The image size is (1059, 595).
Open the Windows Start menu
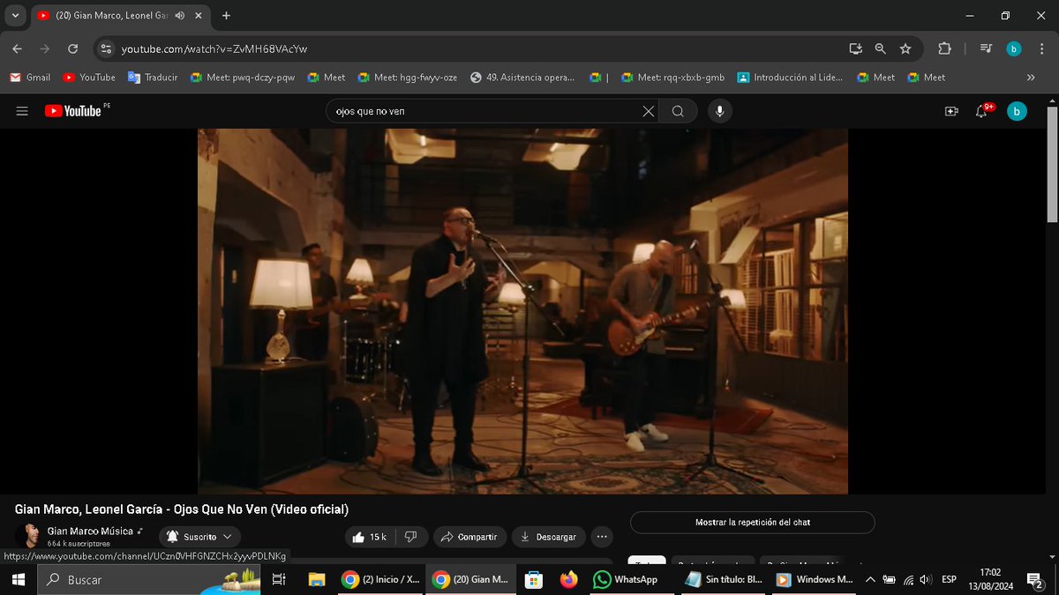[x=18, y=580]
